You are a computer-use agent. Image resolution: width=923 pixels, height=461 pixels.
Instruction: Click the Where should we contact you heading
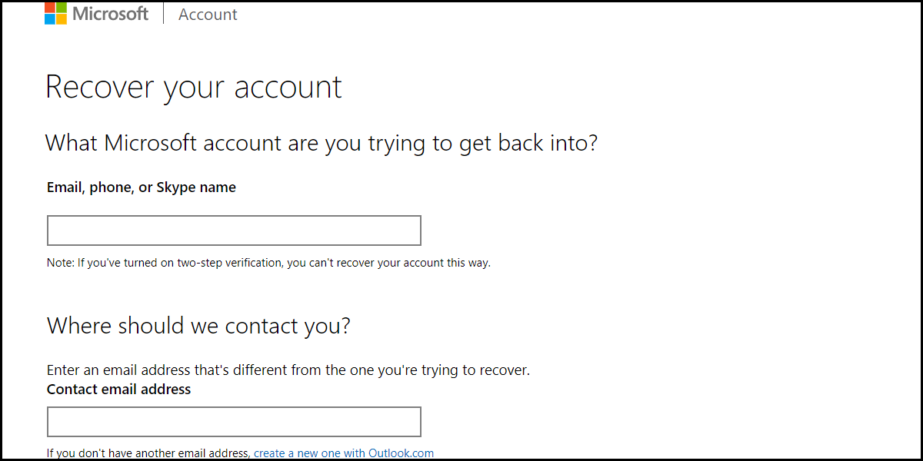click(x=198, y=325)
